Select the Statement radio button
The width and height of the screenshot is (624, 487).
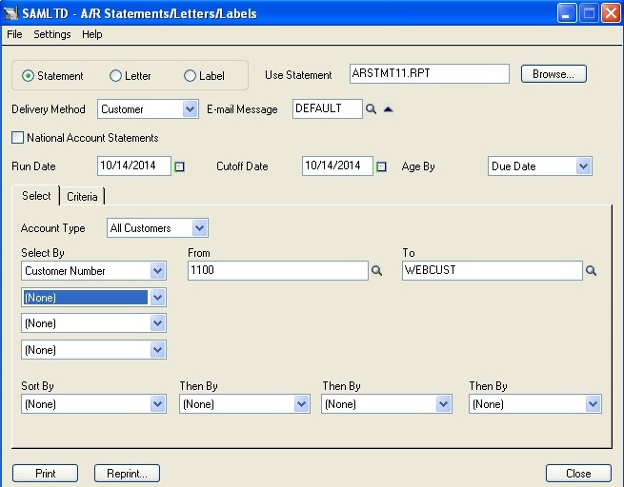[x=28, y=76]
